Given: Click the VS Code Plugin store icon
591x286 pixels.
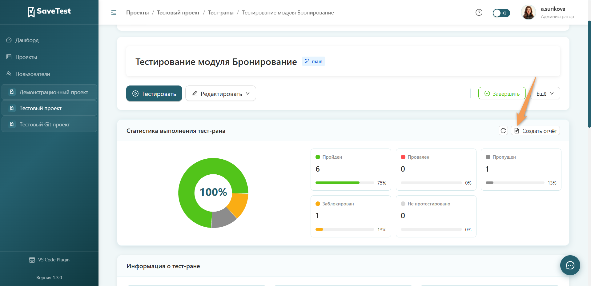Looking at the screenshot, I should pyautogui.click(x=32, y=260).
